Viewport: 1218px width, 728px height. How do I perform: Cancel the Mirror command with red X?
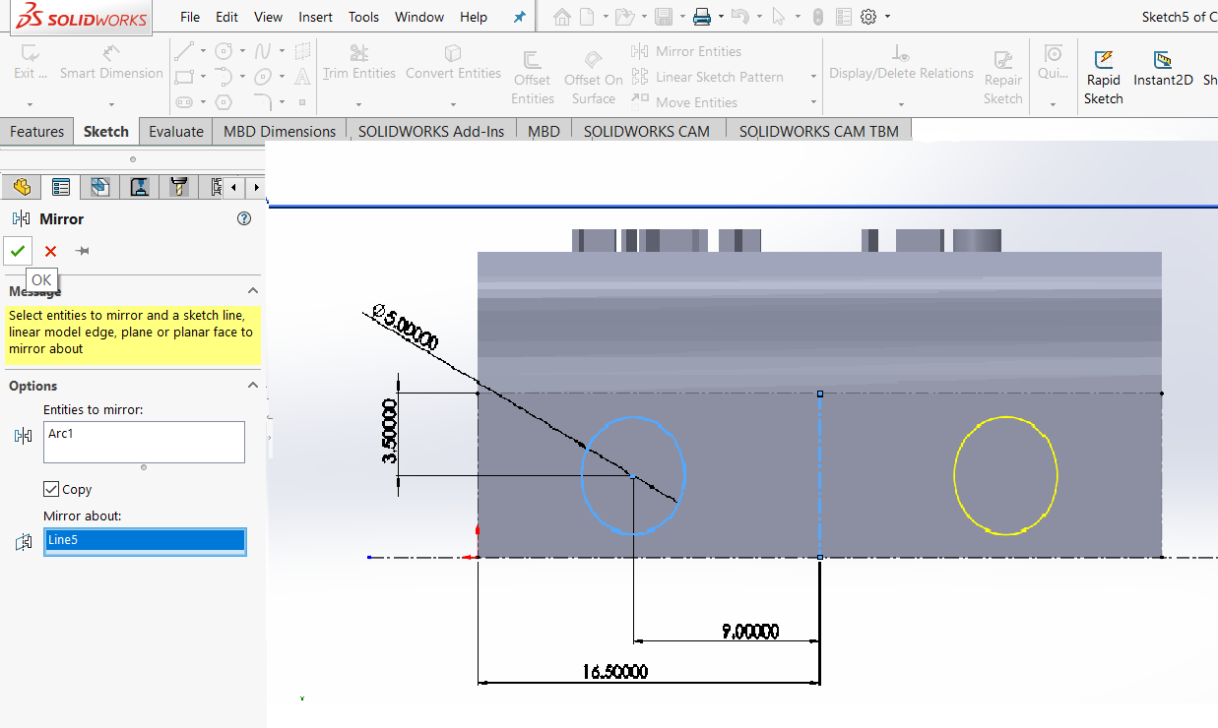click(x=50, y=251)
